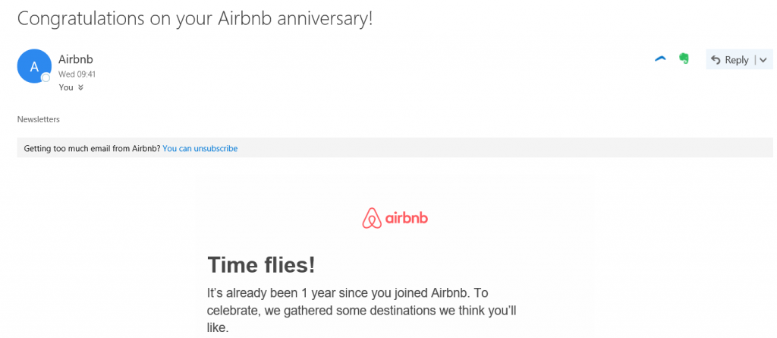The width and height of the screenshot is (777, 338).
Task: Click the 'Wed 09:41' timestamp
Action: click(x=77, y=74)
